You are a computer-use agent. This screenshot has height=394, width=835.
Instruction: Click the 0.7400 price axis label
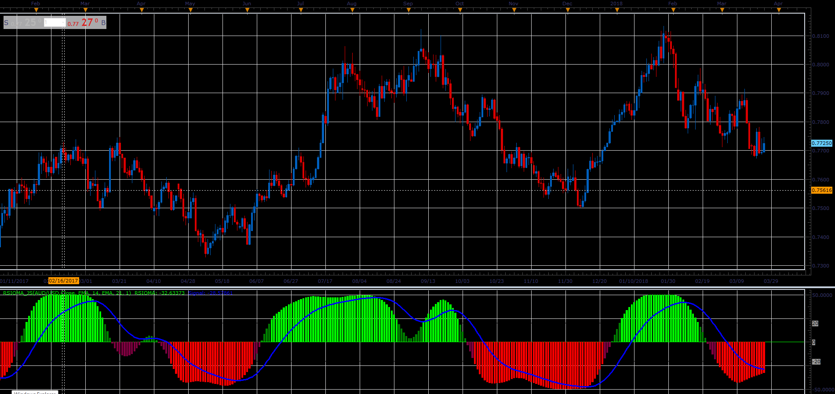click(x=820, y=237)
